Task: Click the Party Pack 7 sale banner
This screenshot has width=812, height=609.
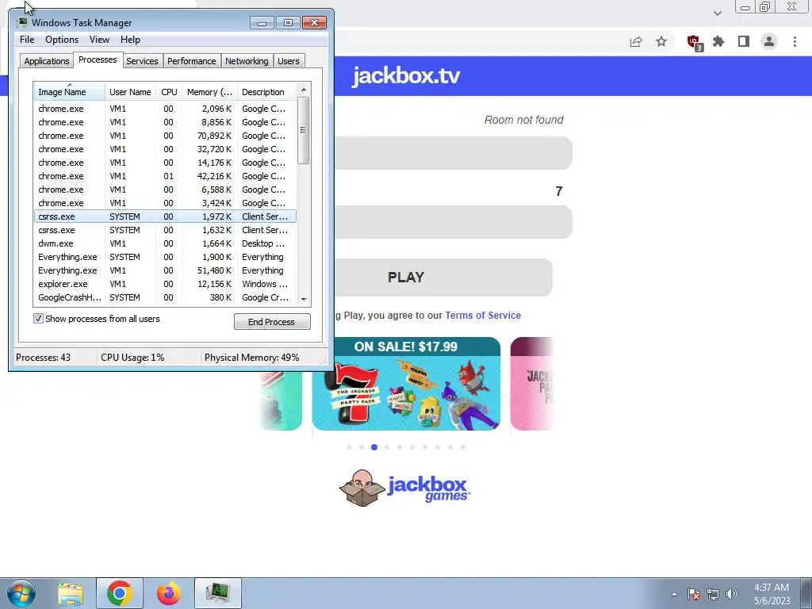Action: pyautogui.click(x=406, y=384)
